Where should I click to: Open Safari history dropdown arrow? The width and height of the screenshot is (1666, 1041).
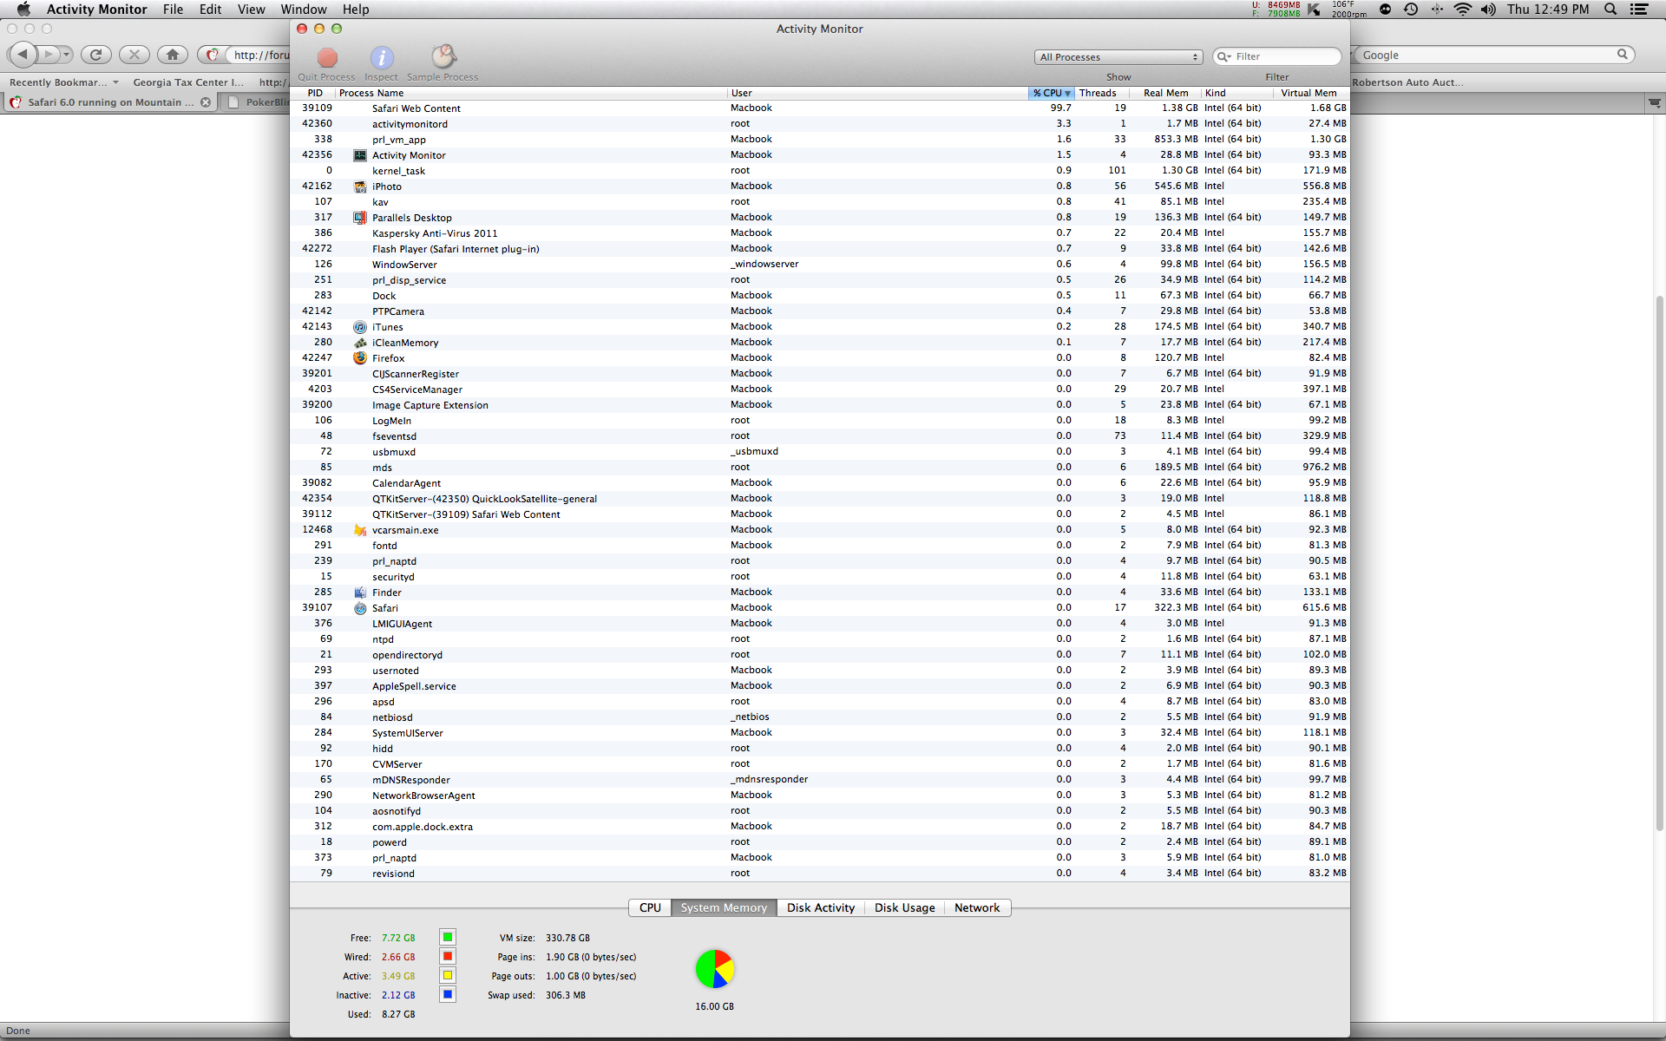click(66, 55)
